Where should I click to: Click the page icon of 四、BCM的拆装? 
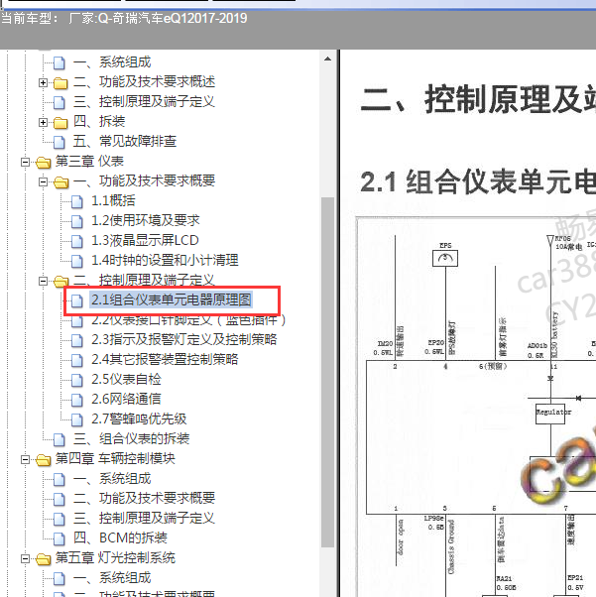(60, 538)
